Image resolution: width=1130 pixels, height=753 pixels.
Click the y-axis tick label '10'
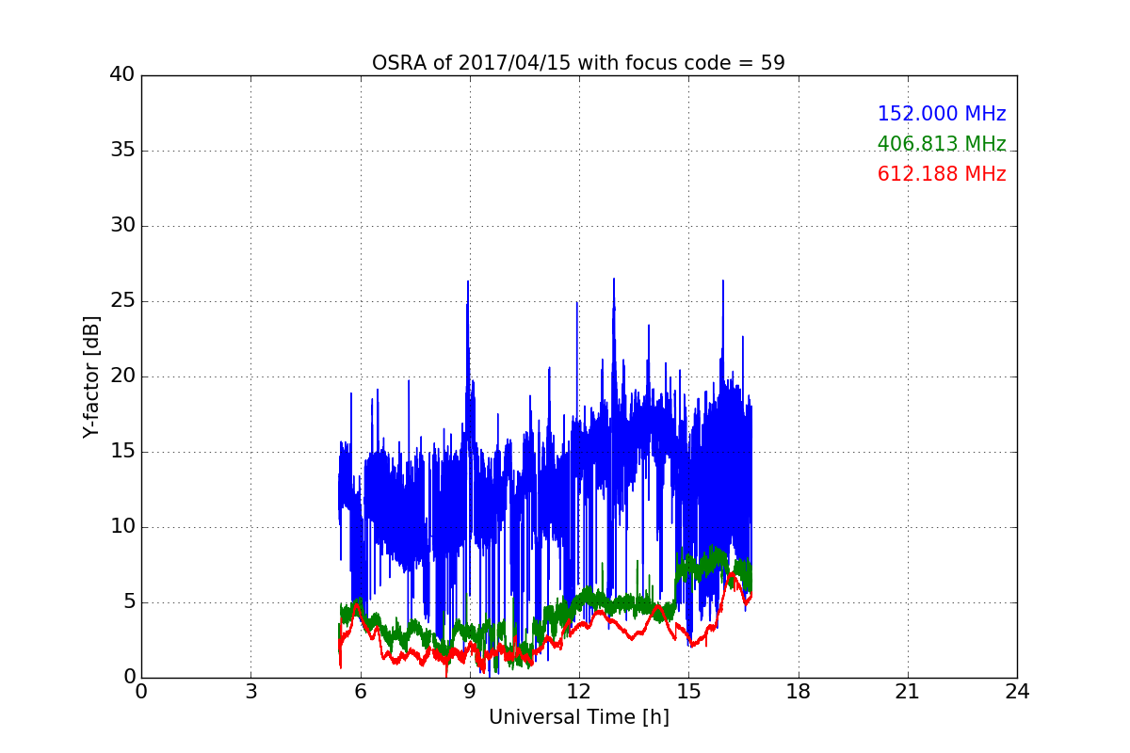122,527
